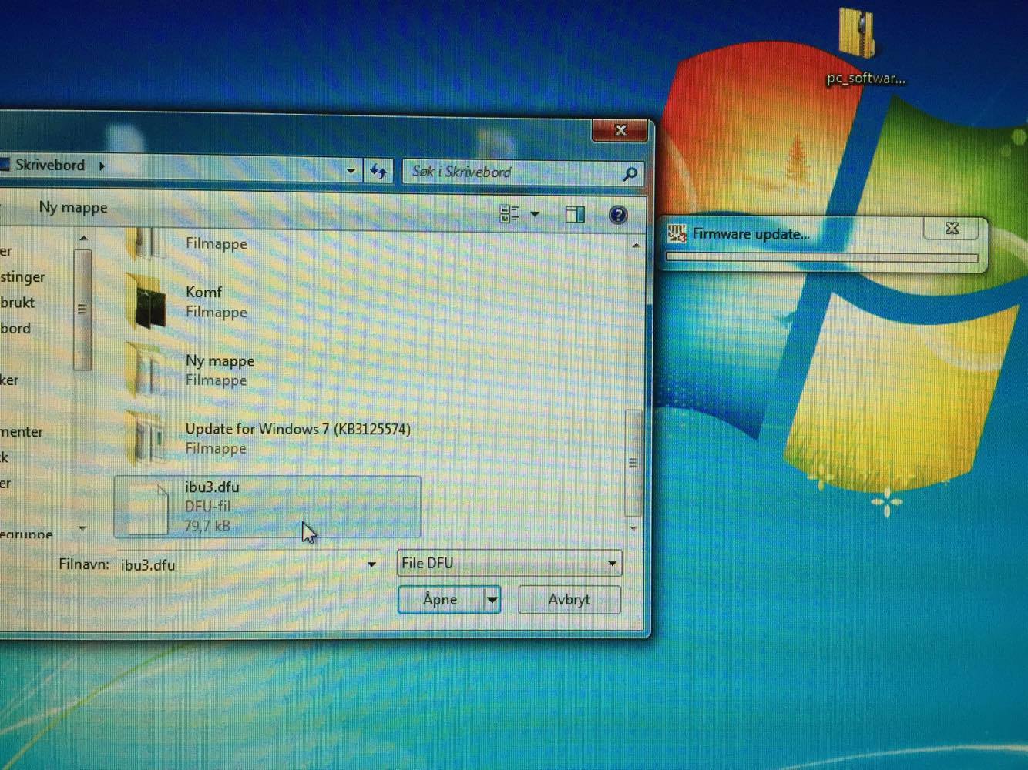Image resolution: width=1028 pixels, height=770 pixels.
Task: Click the Ny mappe toolbar item
Action: pos(73,207)
